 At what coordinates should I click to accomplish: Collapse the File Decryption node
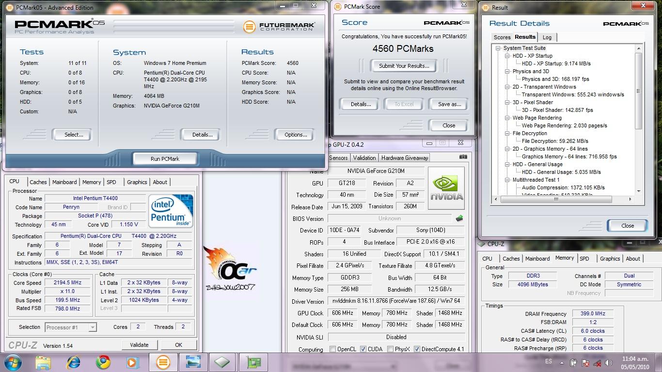507,133
